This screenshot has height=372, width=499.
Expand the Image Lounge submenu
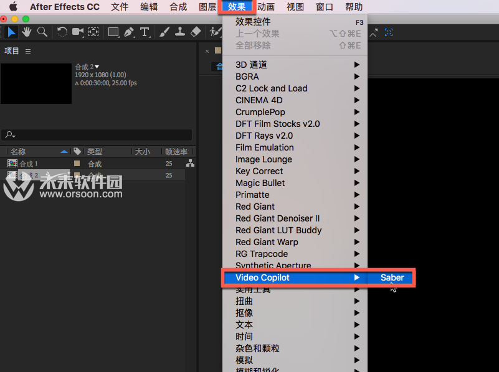[x=295, y=159]
